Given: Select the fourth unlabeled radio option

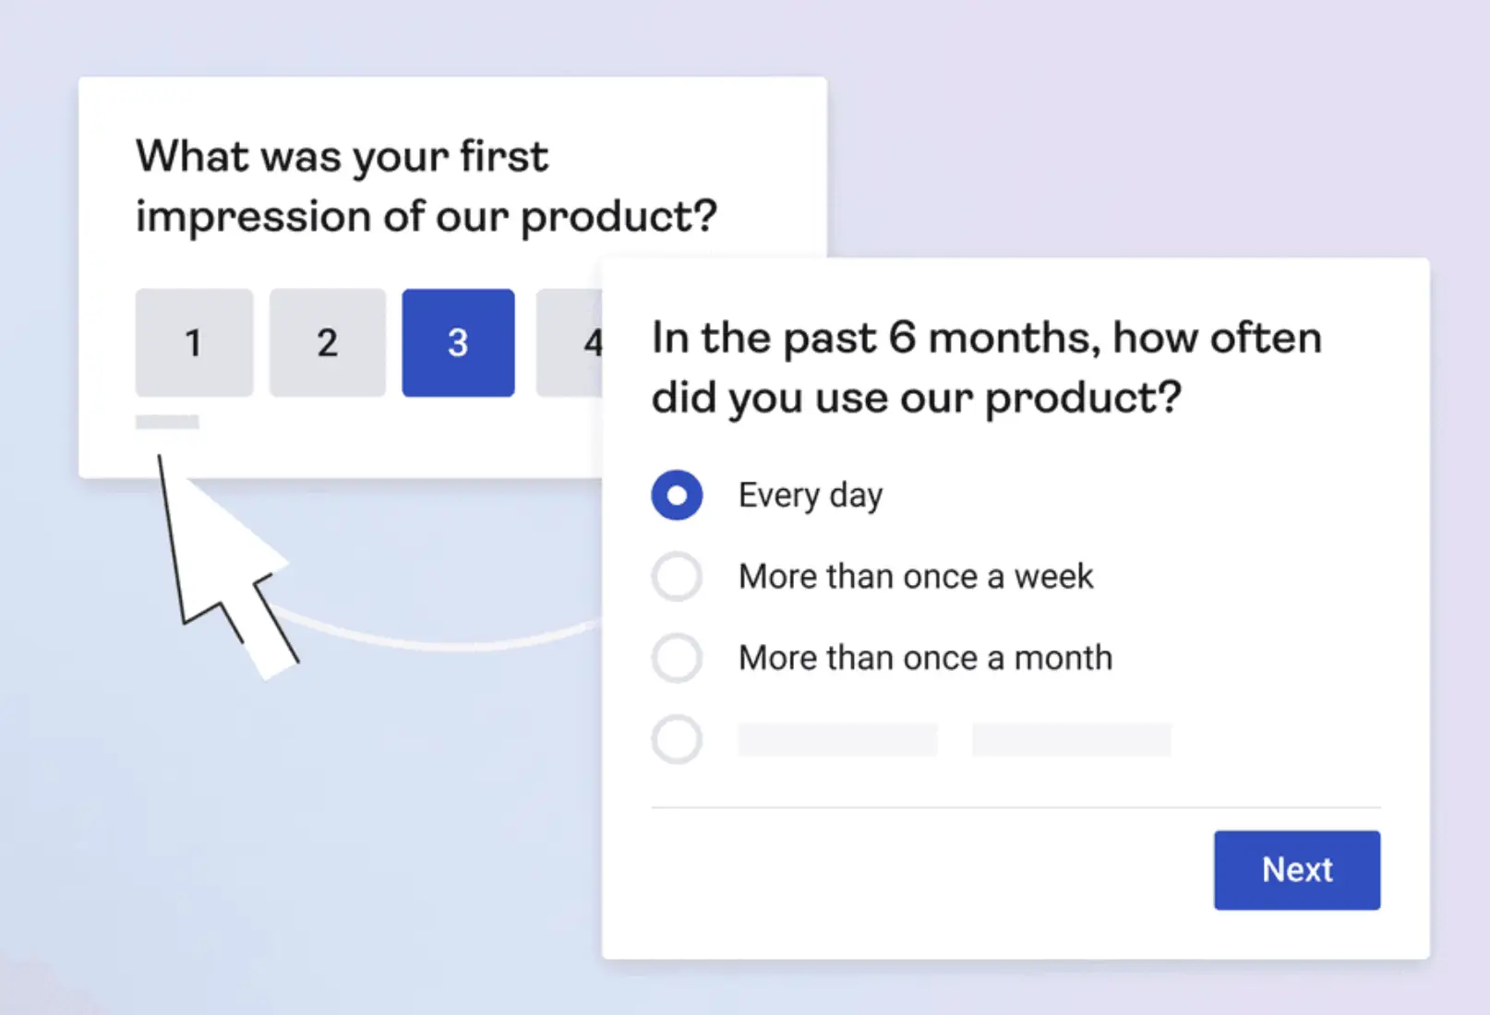Looking at the screenshot, I should 677,738.
